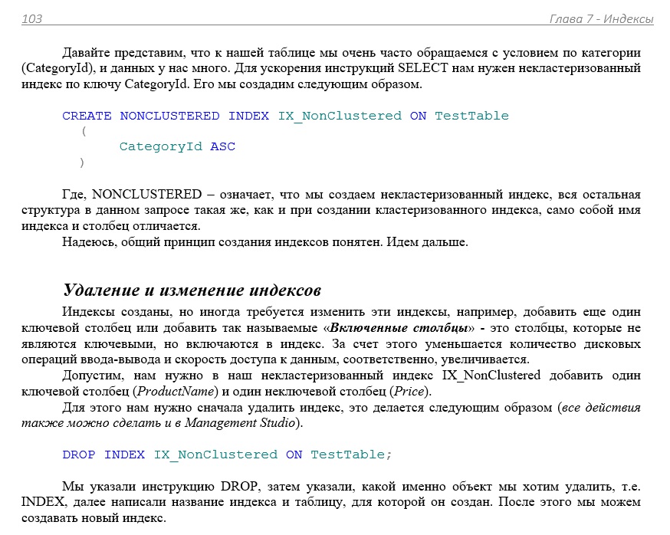The width and height of the screenshot is (670, 535).
Task: Click the page number 103 in header
Action: pos(32,19)
